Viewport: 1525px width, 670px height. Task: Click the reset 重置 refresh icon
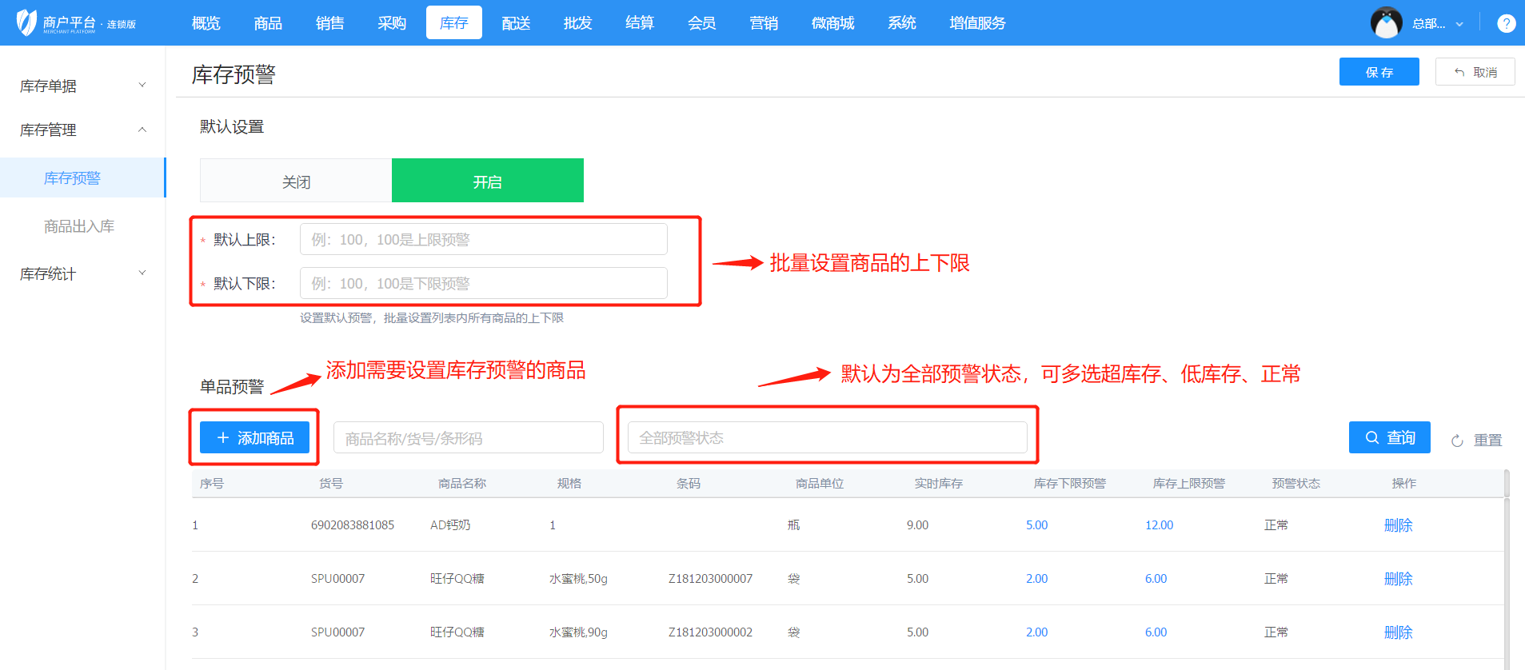pos(1457,441)
